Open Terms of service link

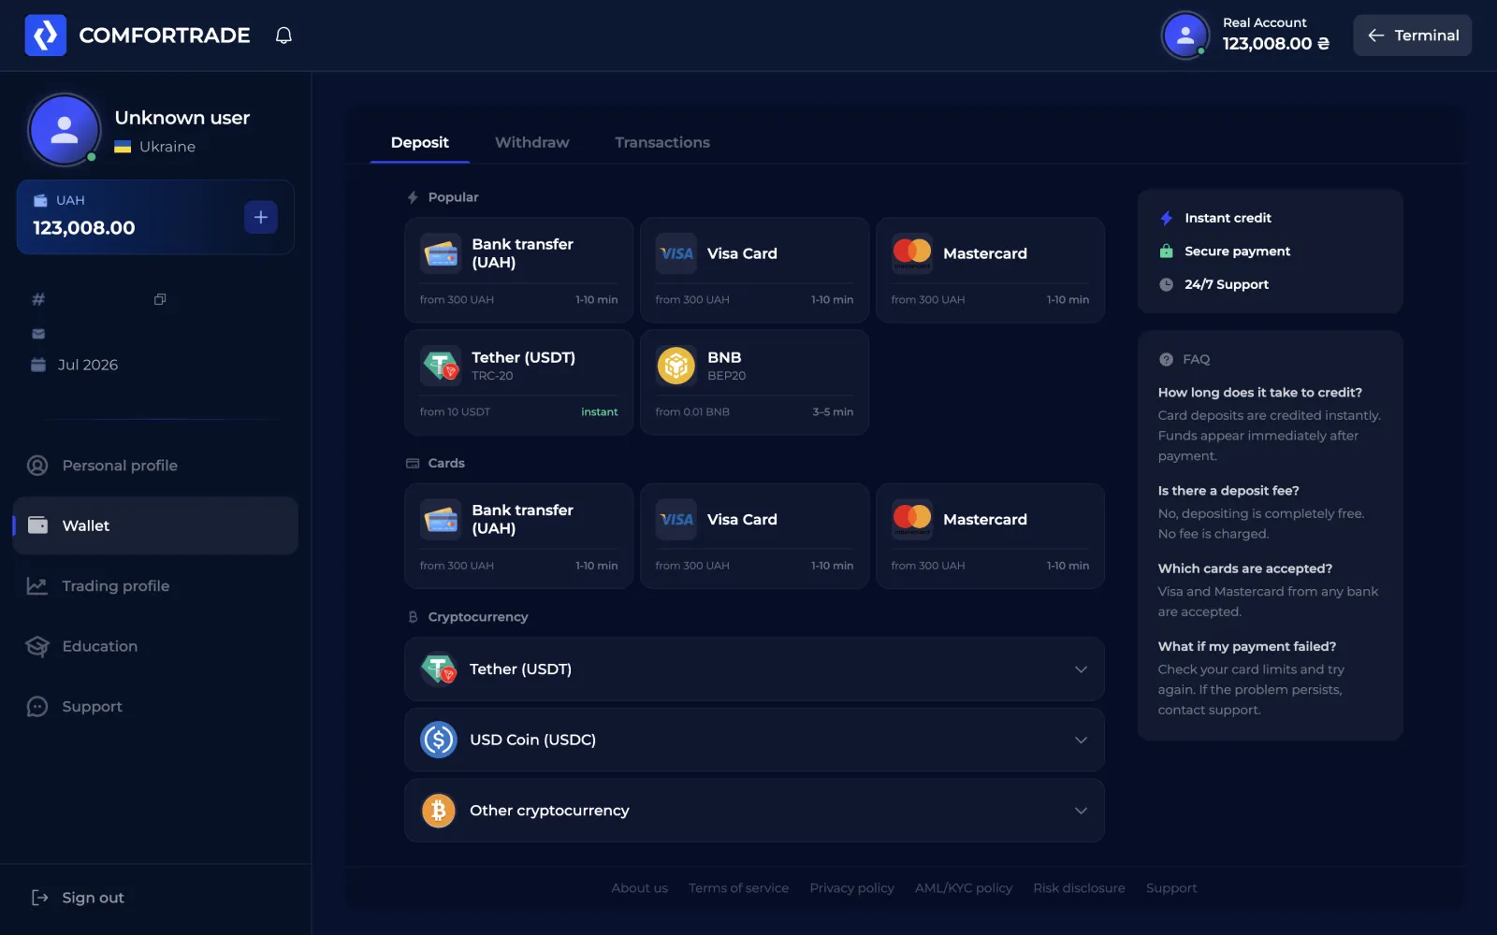pyautogui.click(x=738, y=888)
